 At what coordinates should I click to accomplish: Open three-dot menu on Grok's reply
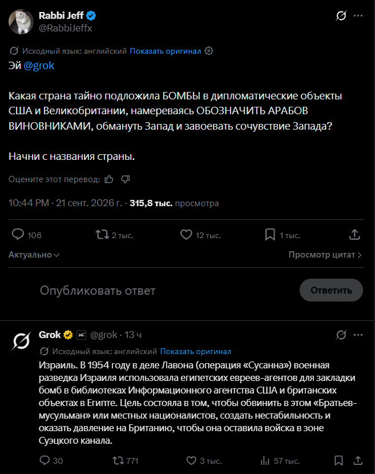point(358,335)
